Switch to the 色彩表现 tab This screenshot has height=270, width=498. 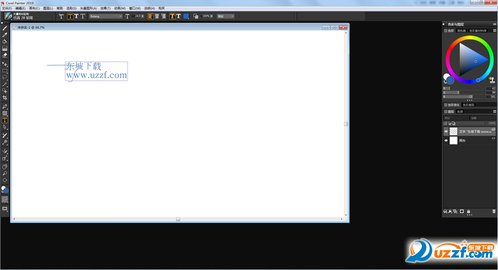469,105
